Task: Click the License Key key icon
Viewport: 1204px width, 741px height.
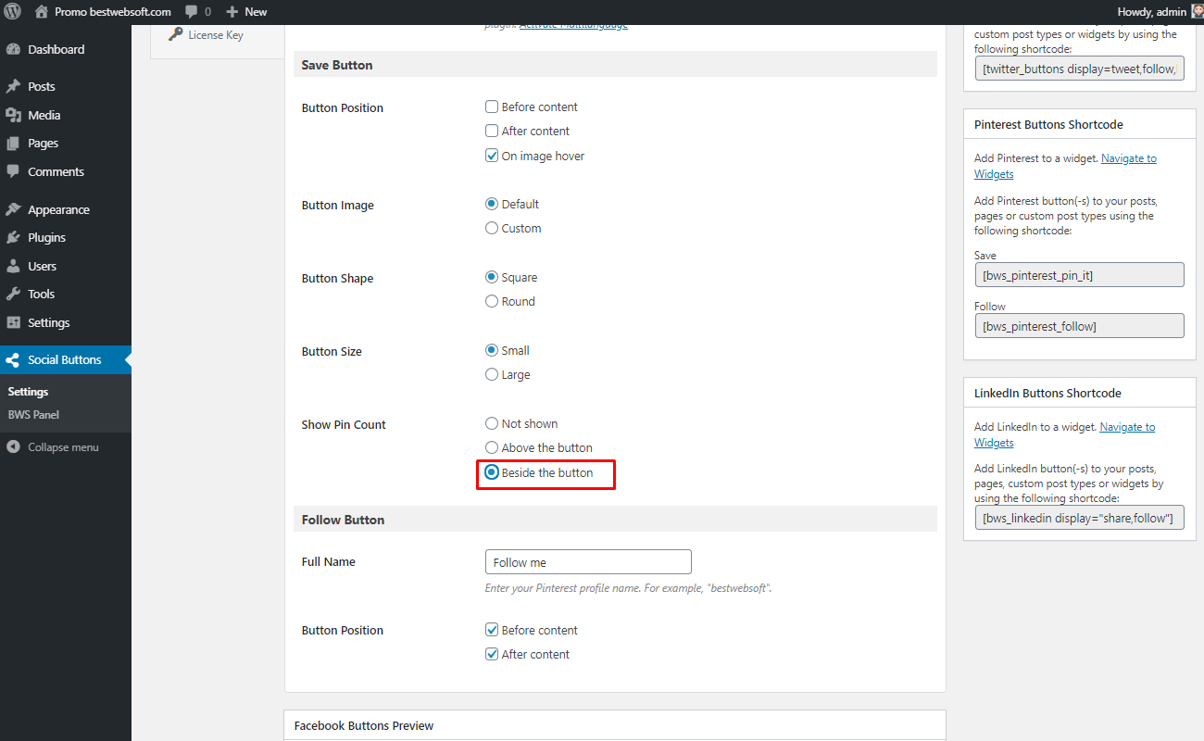Action: (x=175, y=34)
